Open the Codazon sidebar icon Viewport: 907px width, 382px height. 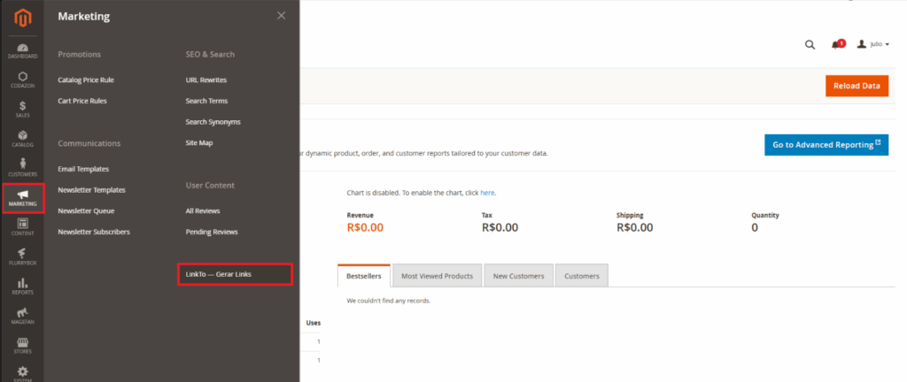(x=22, y=80)
